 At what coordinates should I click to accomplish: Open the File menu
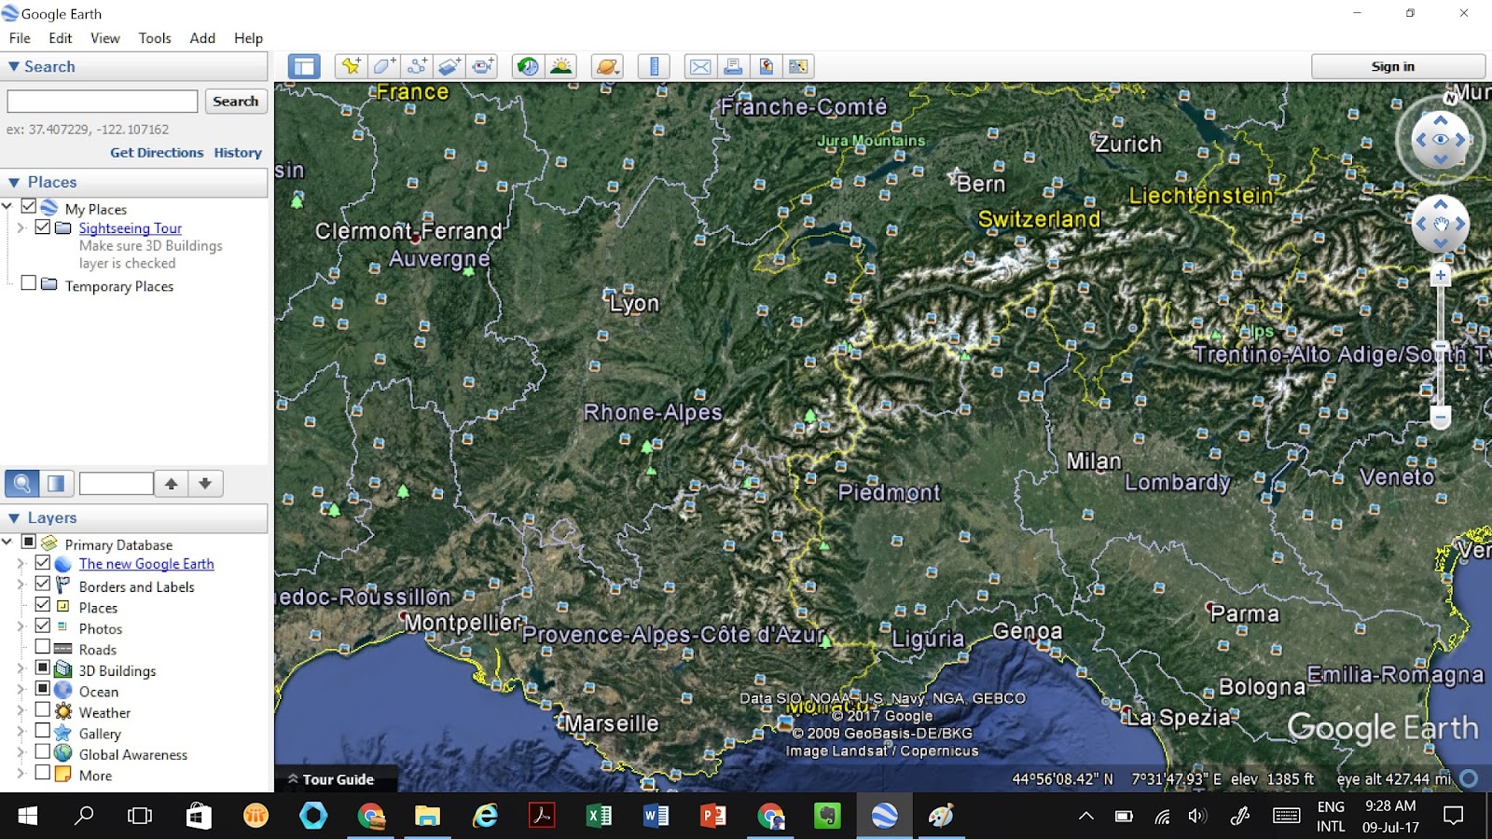(20, 38)
